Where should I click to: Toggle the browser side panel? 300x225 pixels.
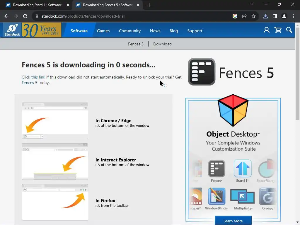[275, 16]
